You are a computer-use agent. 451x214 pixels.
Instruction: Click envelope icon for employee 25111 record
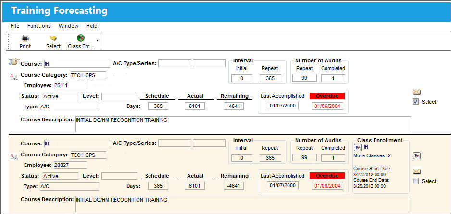(x=417, y=92)
